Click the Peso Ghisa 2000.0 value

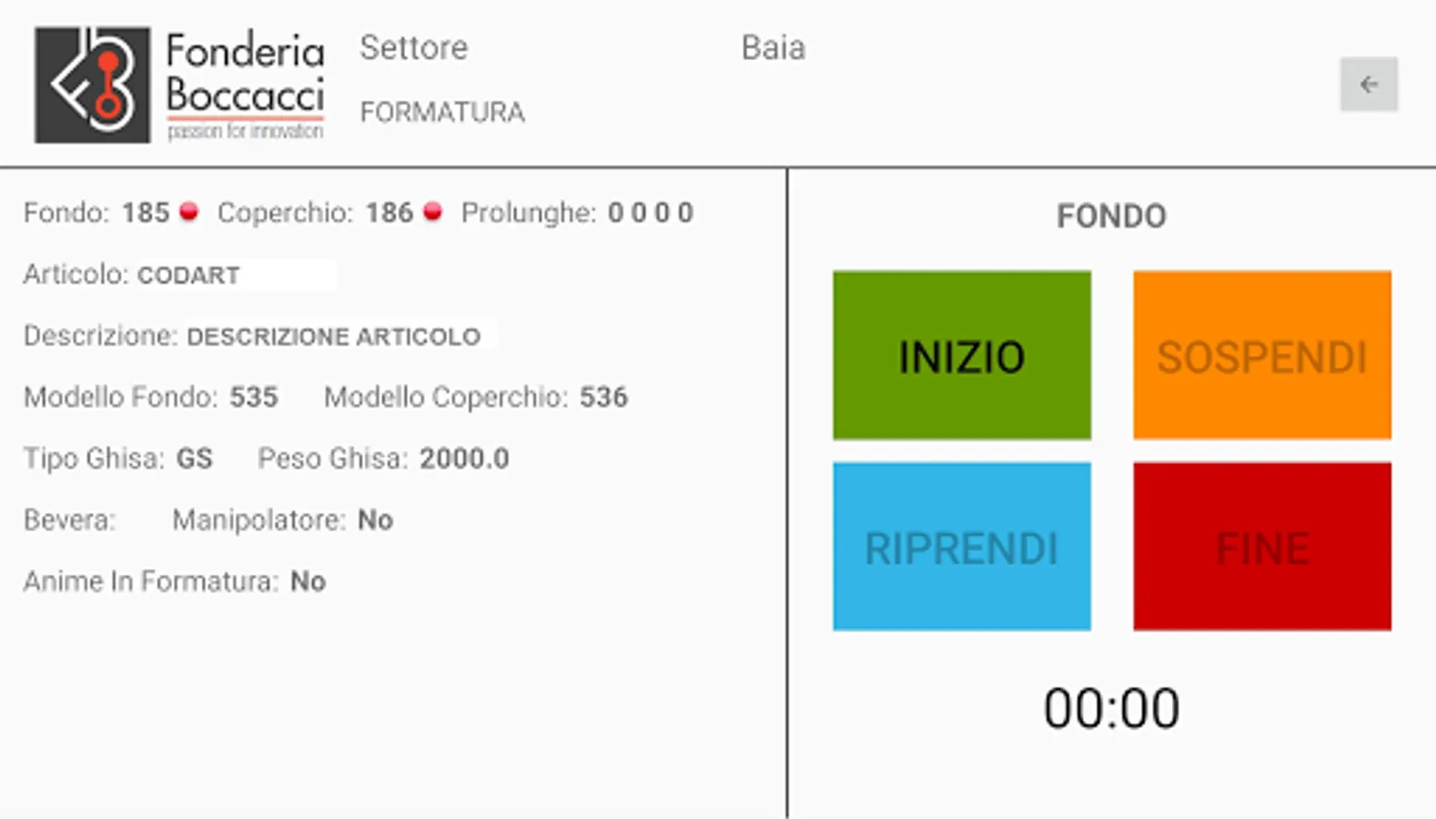click(x=463, y=459)
